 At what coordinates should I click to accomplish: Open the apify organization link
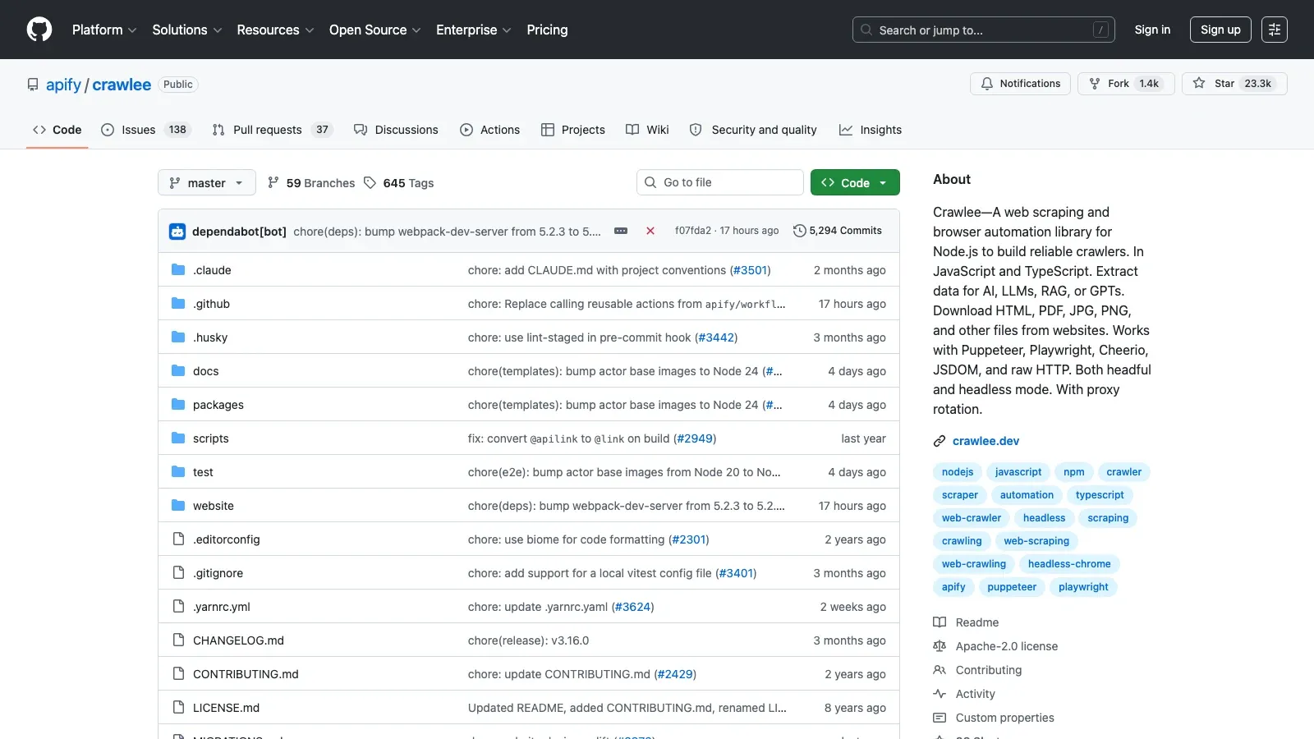(63, 85)
